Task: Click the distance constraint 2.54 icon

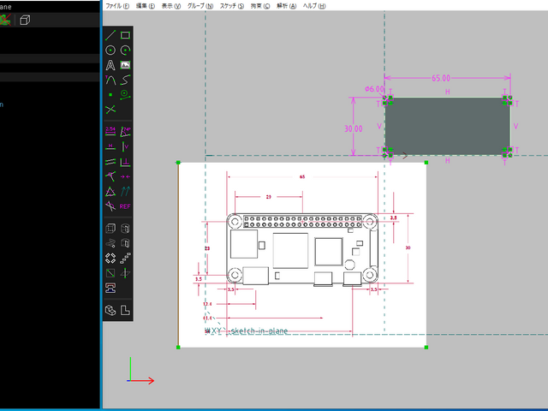Action: (x=110, y=131)
